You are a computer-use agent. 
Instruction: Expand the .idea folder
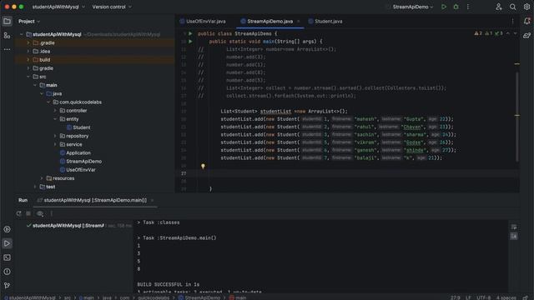coord(28,52)
